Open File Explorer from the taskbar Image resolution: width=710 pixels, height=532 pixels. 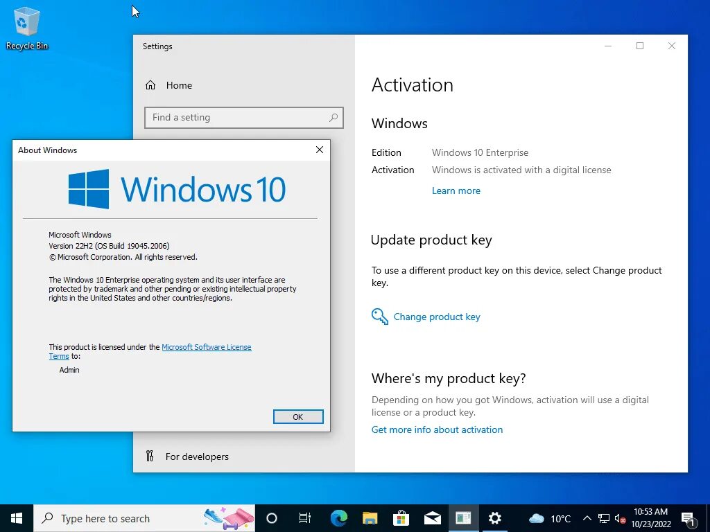tap(370, 518)
